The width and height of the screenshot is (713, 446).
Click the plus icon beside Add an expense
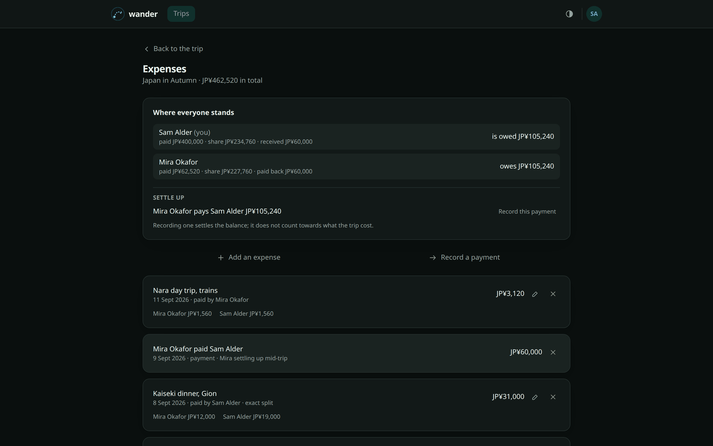click(221, 258)
